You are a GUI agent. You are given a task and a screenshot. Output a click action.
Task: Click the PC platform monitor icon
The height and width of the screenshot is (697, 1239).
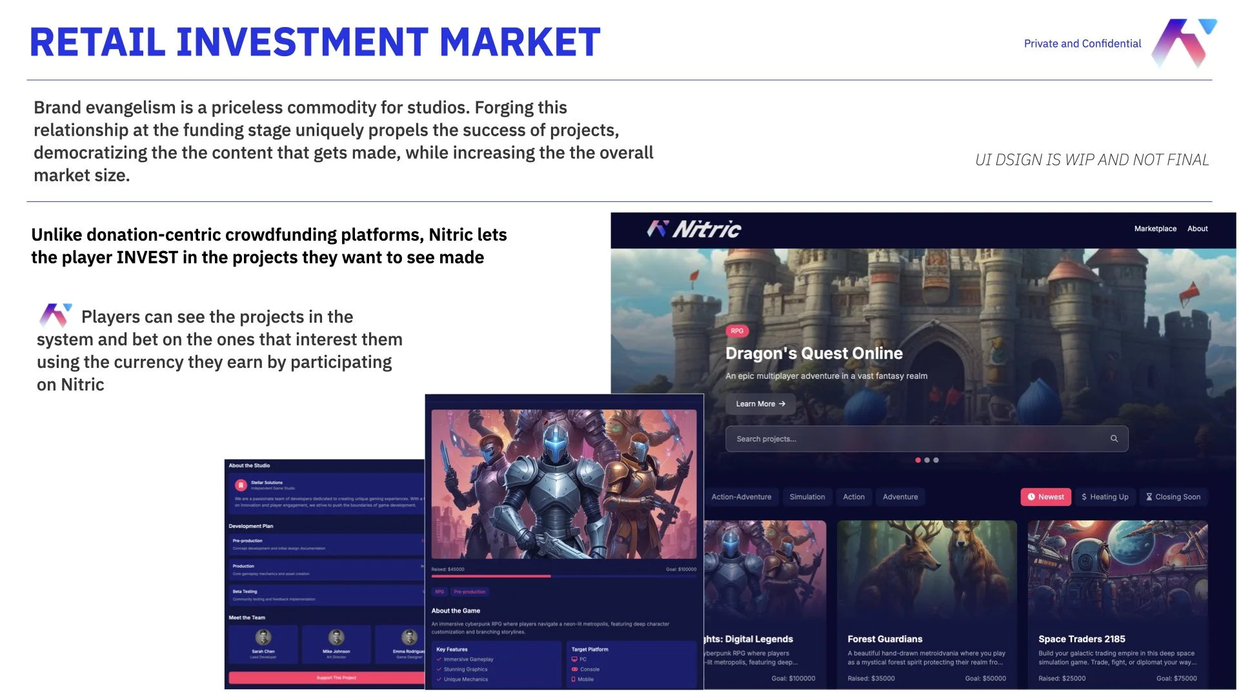574,660
